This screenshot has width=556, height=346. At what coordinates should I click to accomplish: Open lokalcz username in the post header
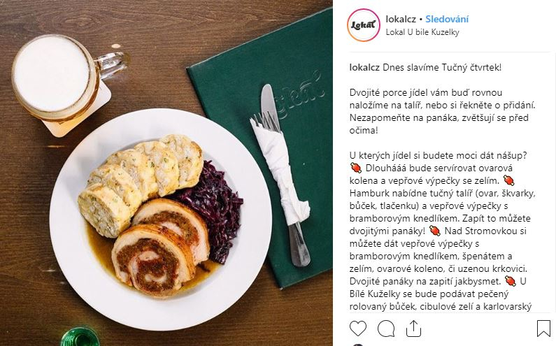pos(401,19)
